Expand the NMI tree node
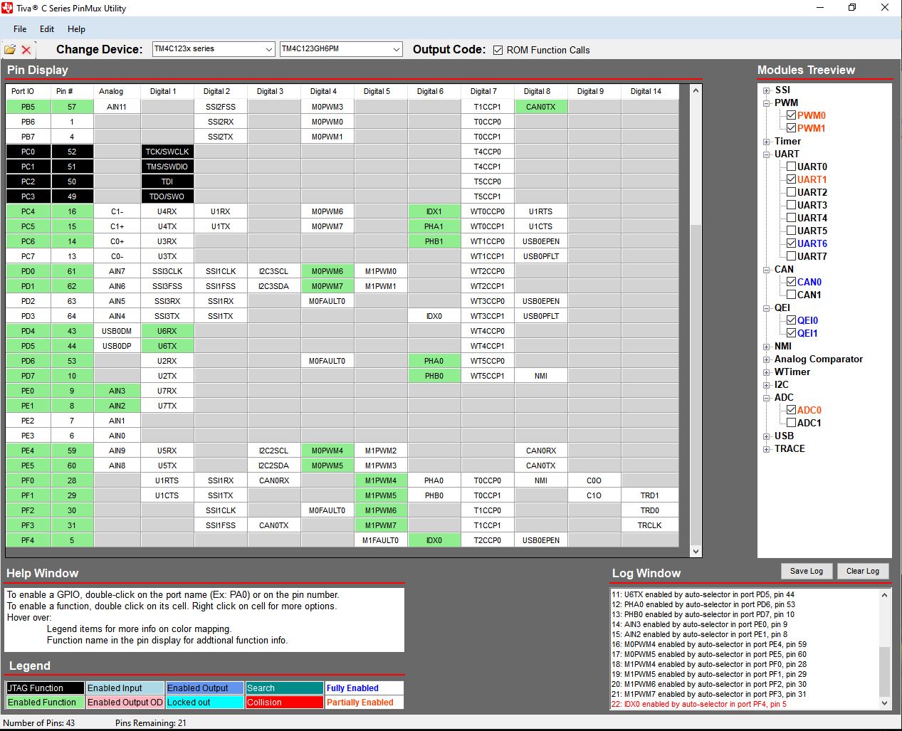The image size is (902, 731). point(767,347)
